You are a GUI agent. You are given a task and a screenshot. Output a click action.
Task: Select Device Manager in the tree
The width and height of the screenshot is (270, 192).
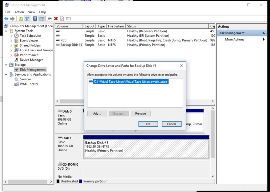[x=31, y=60]
